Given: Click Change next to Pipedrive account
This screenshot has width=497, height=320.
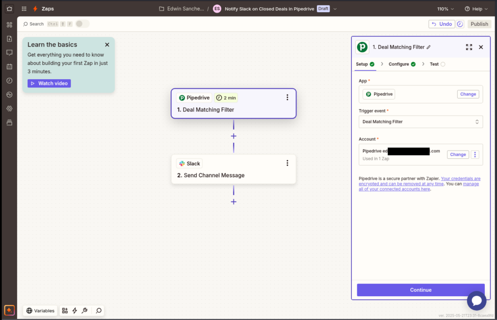Looking at the screenshot, I should pos(458,154).
